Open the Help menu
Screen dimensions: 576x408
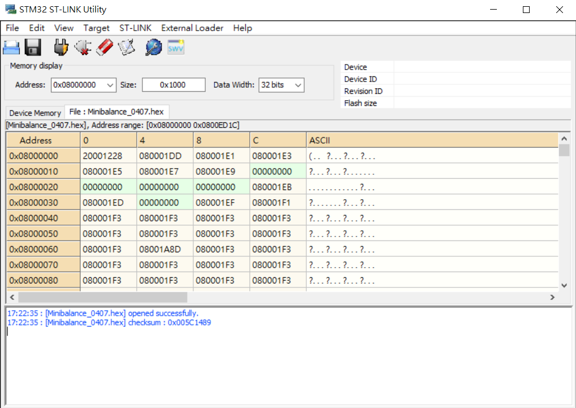click(x=242, y=28)
